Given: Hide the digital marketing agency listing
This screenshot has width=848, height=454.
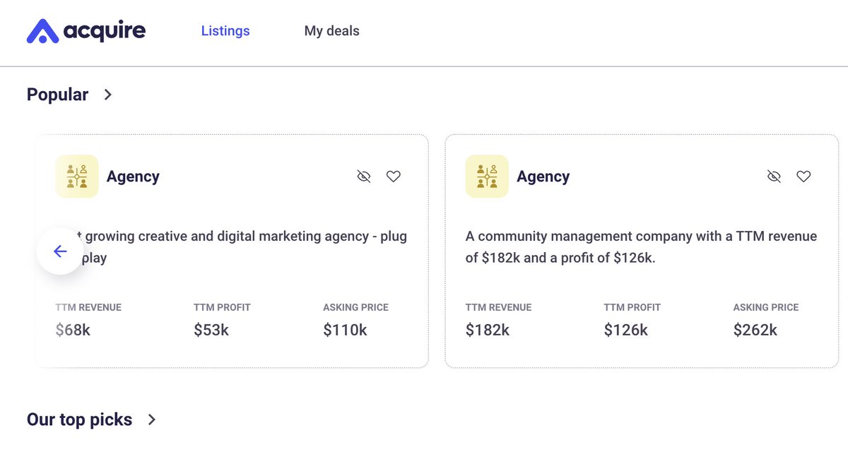Looking at the screenshot, I should click(364, 177).
